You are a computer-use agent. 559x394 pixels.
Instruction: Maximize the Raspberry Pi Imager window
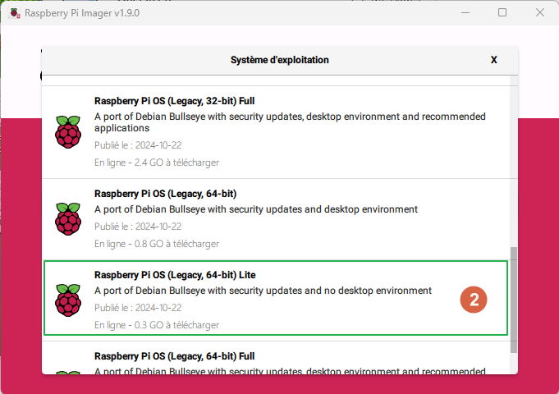point(502,13)
